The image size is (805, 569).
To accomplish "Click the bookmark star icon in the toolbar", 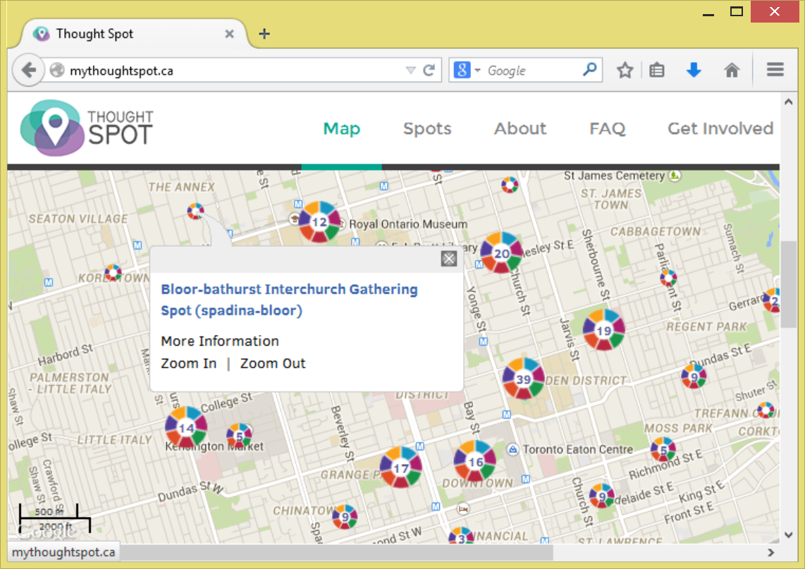I will 625,70.
